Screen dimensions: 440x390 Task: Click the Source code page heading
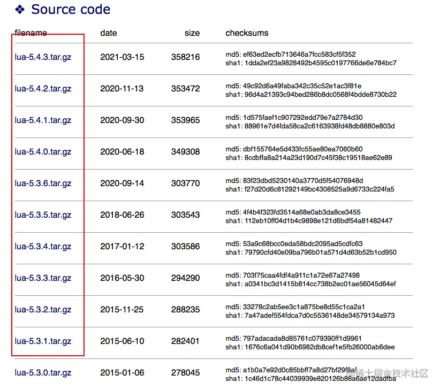coord(71,9)
